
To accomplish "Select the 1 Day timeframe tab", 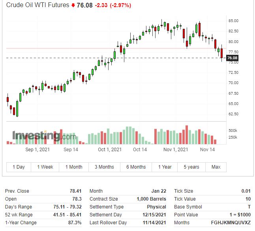I will click(19, 167).
